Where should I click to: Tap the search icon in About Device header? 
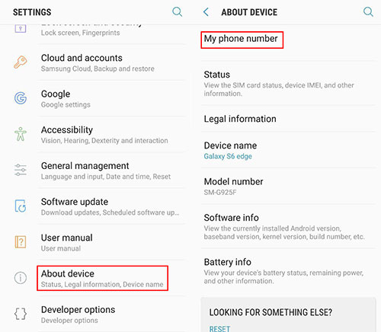click(368, 11)
